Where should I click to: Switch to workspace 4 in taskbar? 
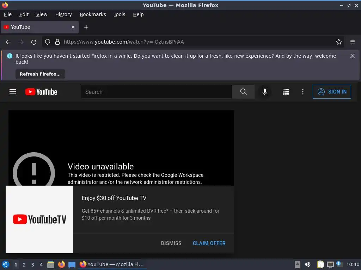tap(41, 265)
